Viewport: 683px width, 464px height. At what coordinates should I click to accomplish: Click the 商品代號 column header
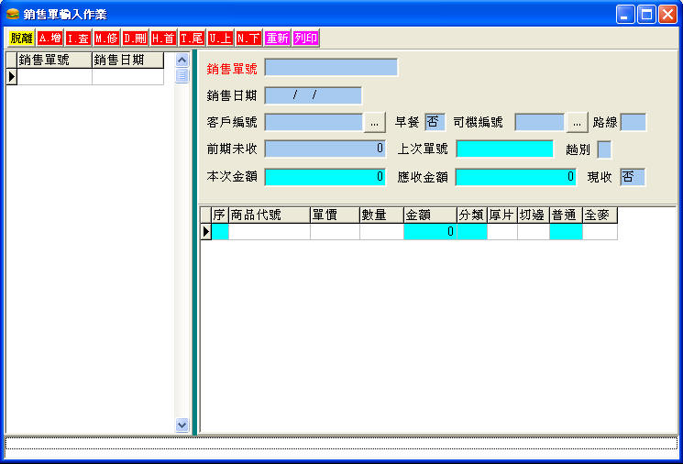(270, 215)
